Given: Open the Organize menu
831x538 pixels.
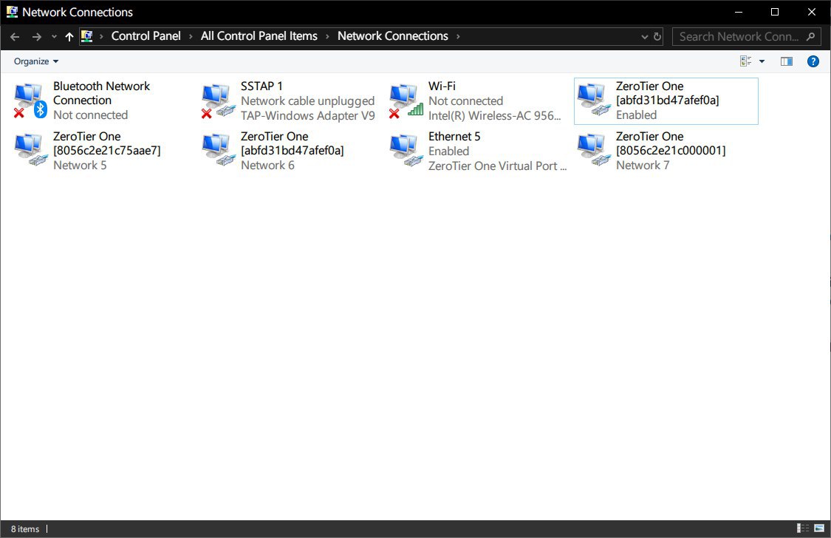Looking at the screenshot, I should (x=36, y=61).
